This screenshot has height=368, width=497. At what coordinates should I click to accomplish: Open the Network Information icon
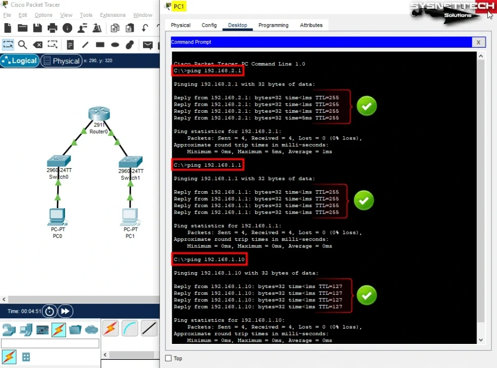click(x=67, y=28)
